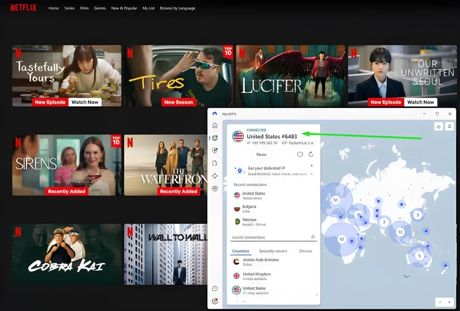Switch to the Devices tab
Screen dimensions: 460x311
[x=306, y=251]
